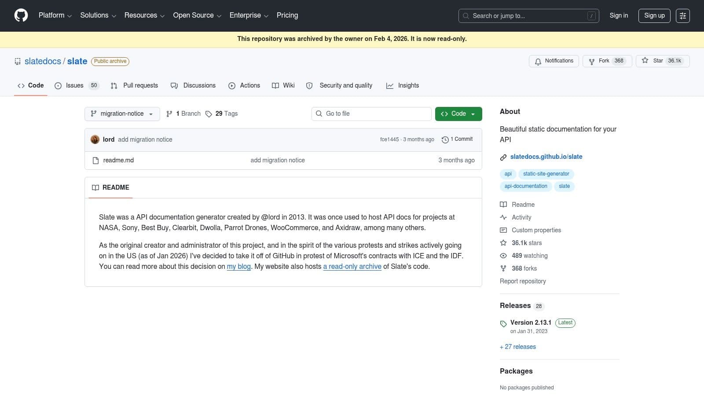Open the a read-only archive link
704x396 pixels.
click(352, 266)
